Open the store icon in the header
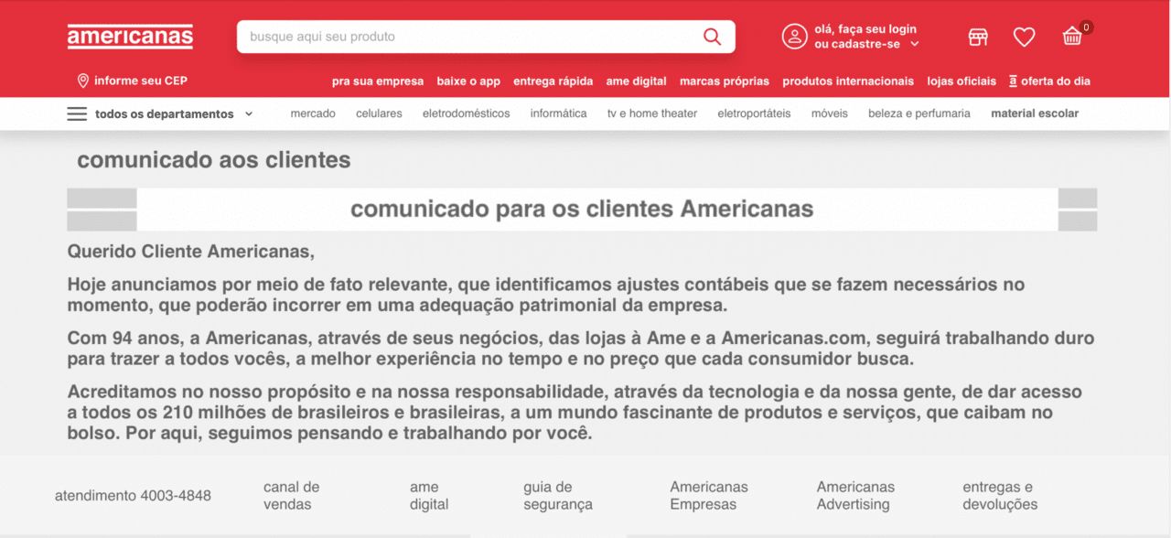This screenshot has height=538, width=1171. click(978, 37)
